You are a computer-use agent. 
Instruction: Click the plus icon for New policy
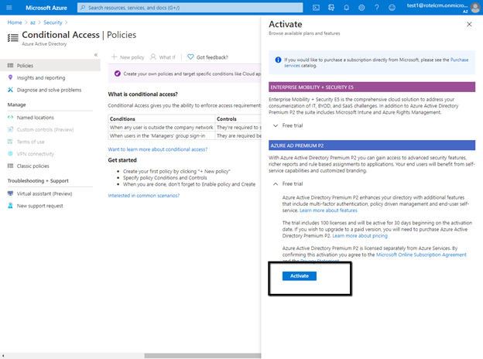(x=114, y=57)
